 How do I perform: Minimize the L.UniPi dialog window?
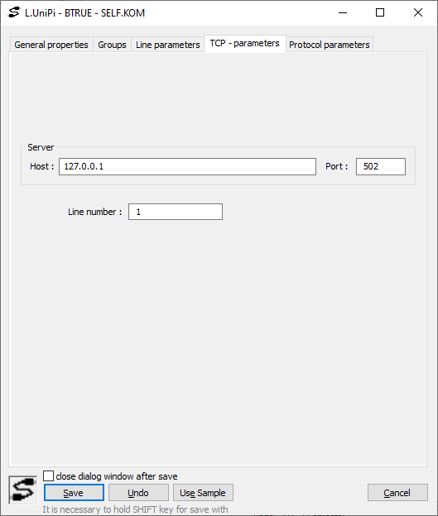point(343,13)
